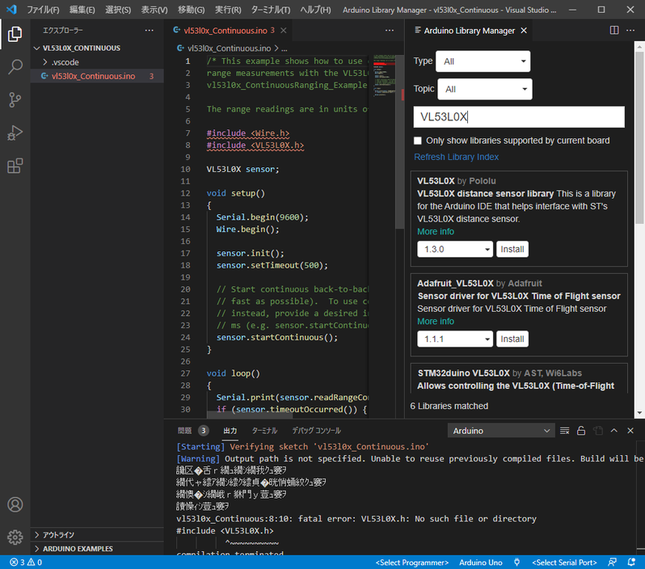645x569 pixels.
Task: Open the 移動(G) menu
Action: click(191, 10)
